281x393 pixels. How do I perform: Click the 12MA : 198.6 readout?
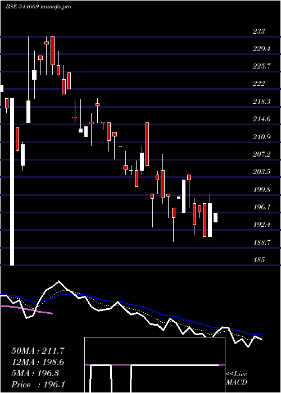[38, 362]
